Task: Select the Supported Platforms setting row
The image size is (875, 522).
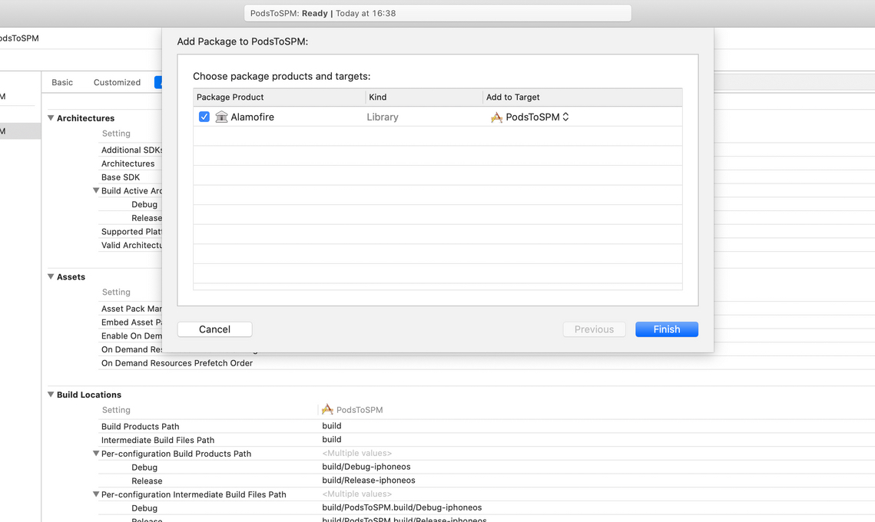Action: tap(130, 231)
